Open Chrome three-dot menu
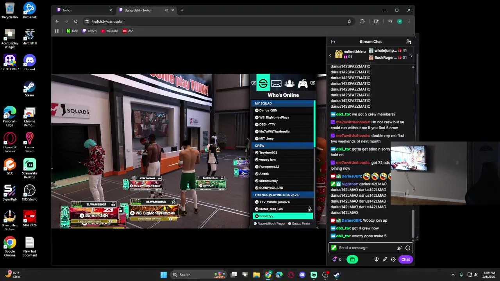 click(x=409, y=21)
